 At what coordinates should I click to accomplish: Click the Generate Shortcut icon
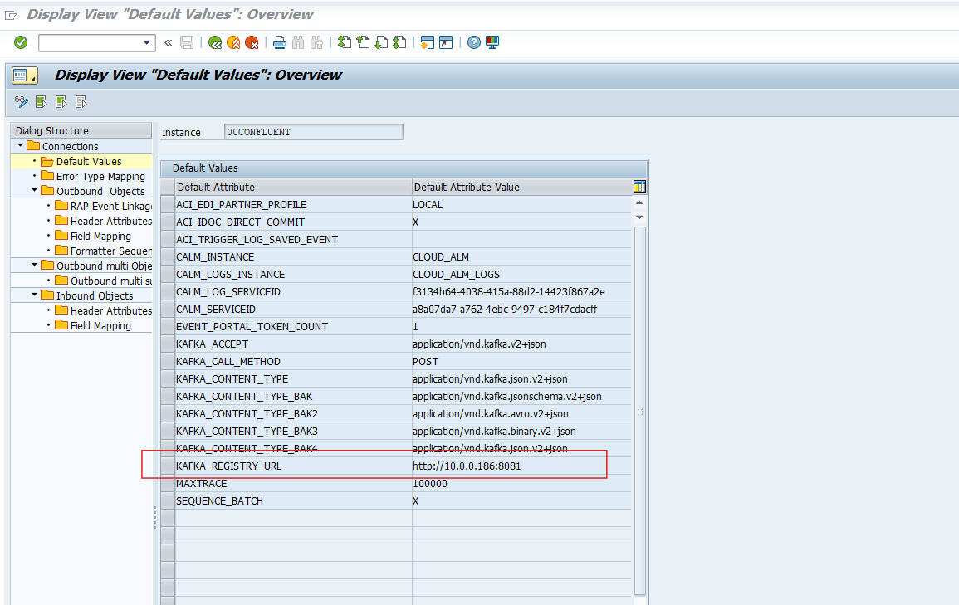pos(446,43)
